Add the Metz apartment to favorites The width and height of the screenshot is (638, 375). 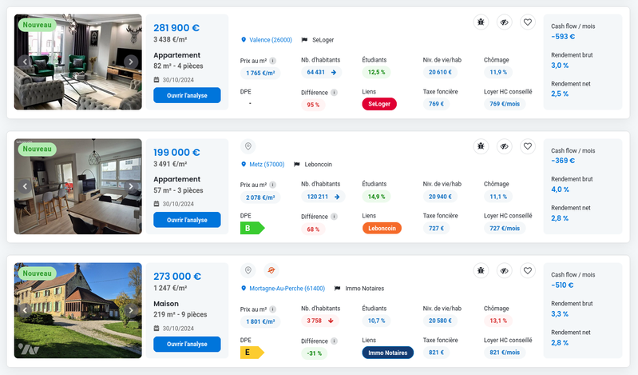(x=527, y=146)
